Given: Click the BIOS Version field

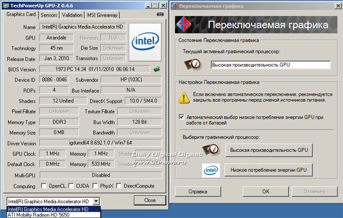Looking at the screenshot, I should coord(95,69).
